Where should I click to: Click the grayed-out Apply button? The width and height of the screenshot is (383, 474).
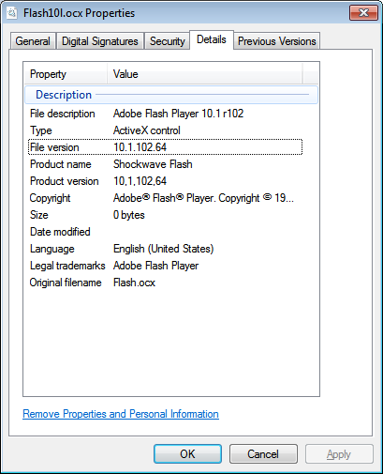coord(339,453)
